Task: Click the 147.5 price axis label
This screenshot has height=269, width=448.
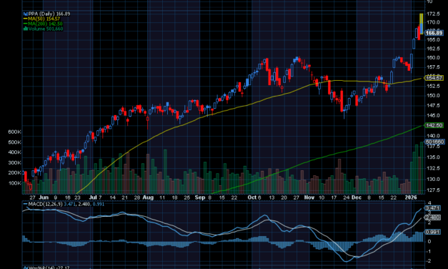Action: pos(433,106)
